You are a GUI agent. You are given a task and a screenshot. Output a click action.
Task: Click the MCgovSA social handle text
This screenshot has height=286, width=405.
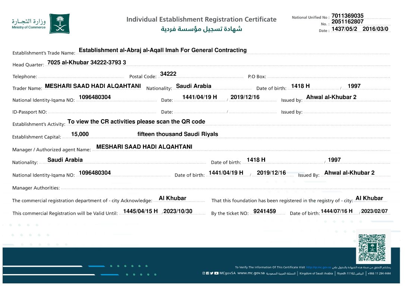(227, 273)
